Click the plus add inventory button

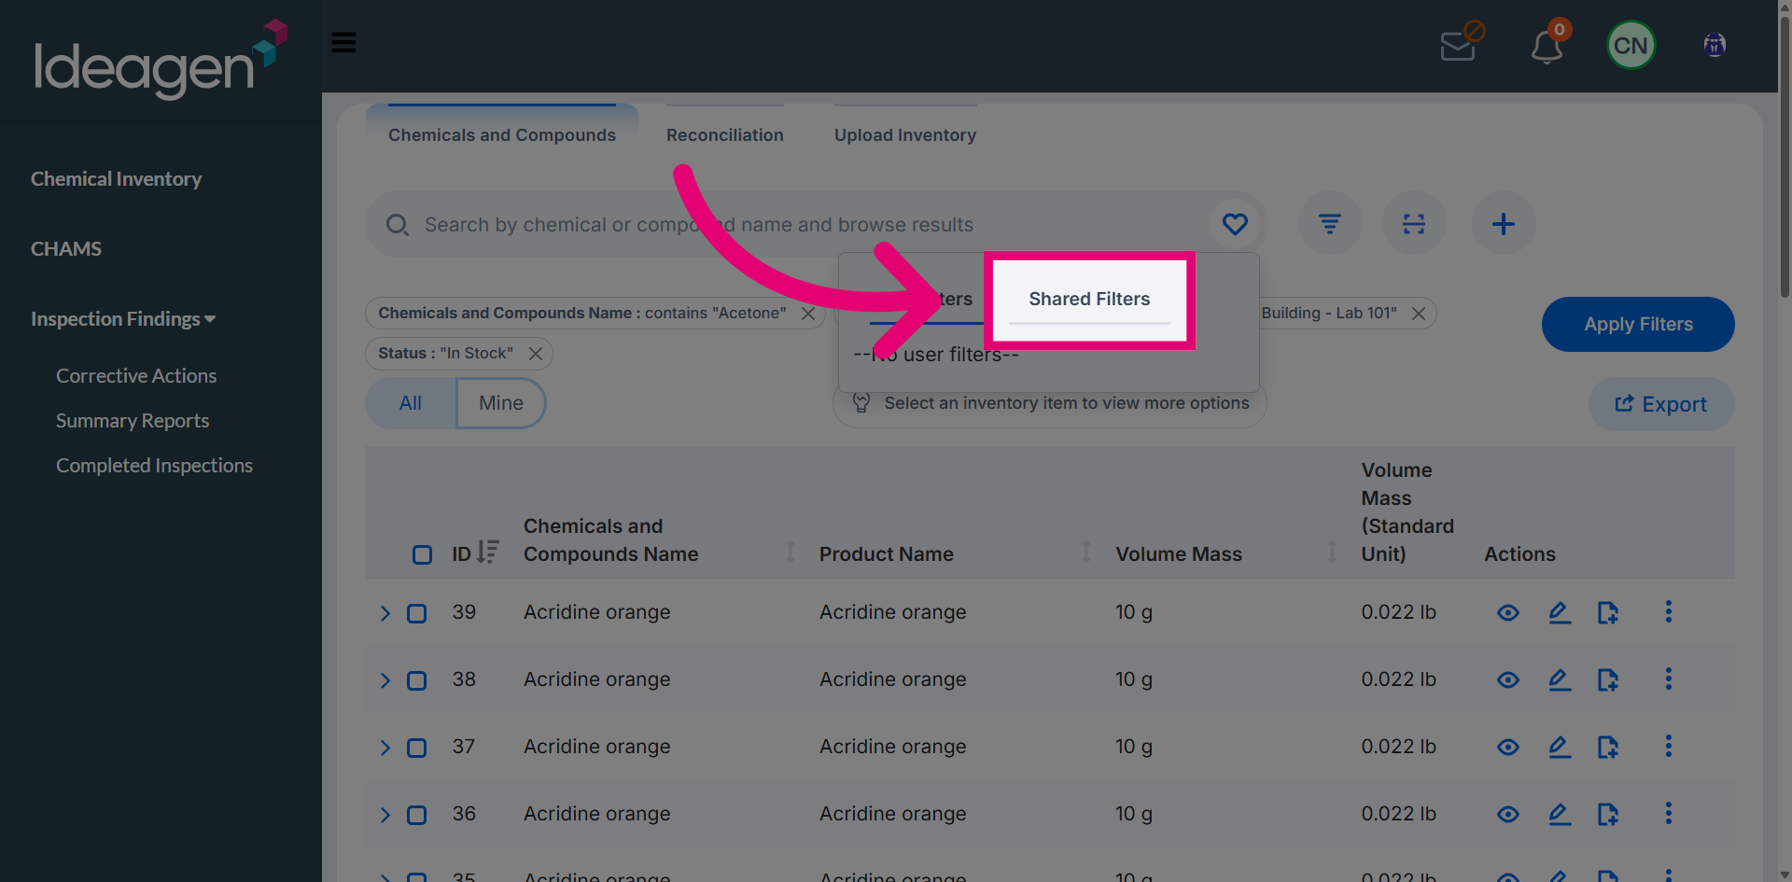pos(1504,224)
